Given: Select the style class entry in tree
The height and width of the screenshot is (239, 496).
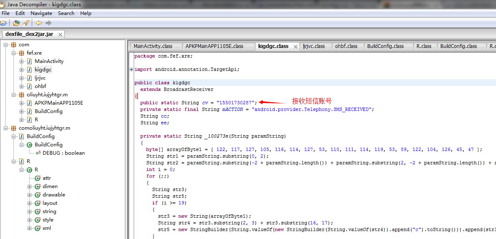Looking at the screenshot, I should [48, 220].
